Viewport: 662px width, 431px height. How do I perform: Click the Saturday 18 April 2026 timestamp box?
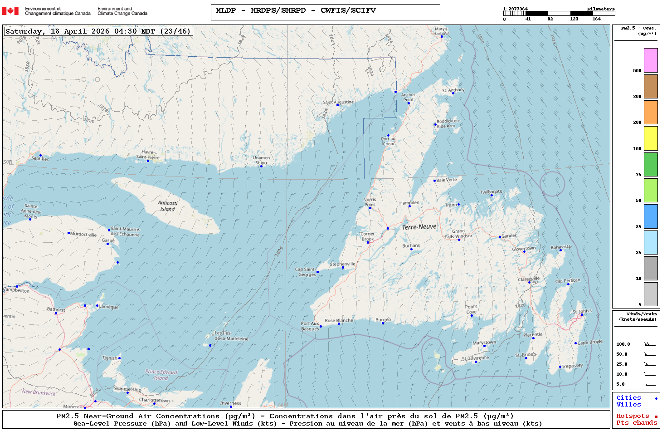pos(98,31)
